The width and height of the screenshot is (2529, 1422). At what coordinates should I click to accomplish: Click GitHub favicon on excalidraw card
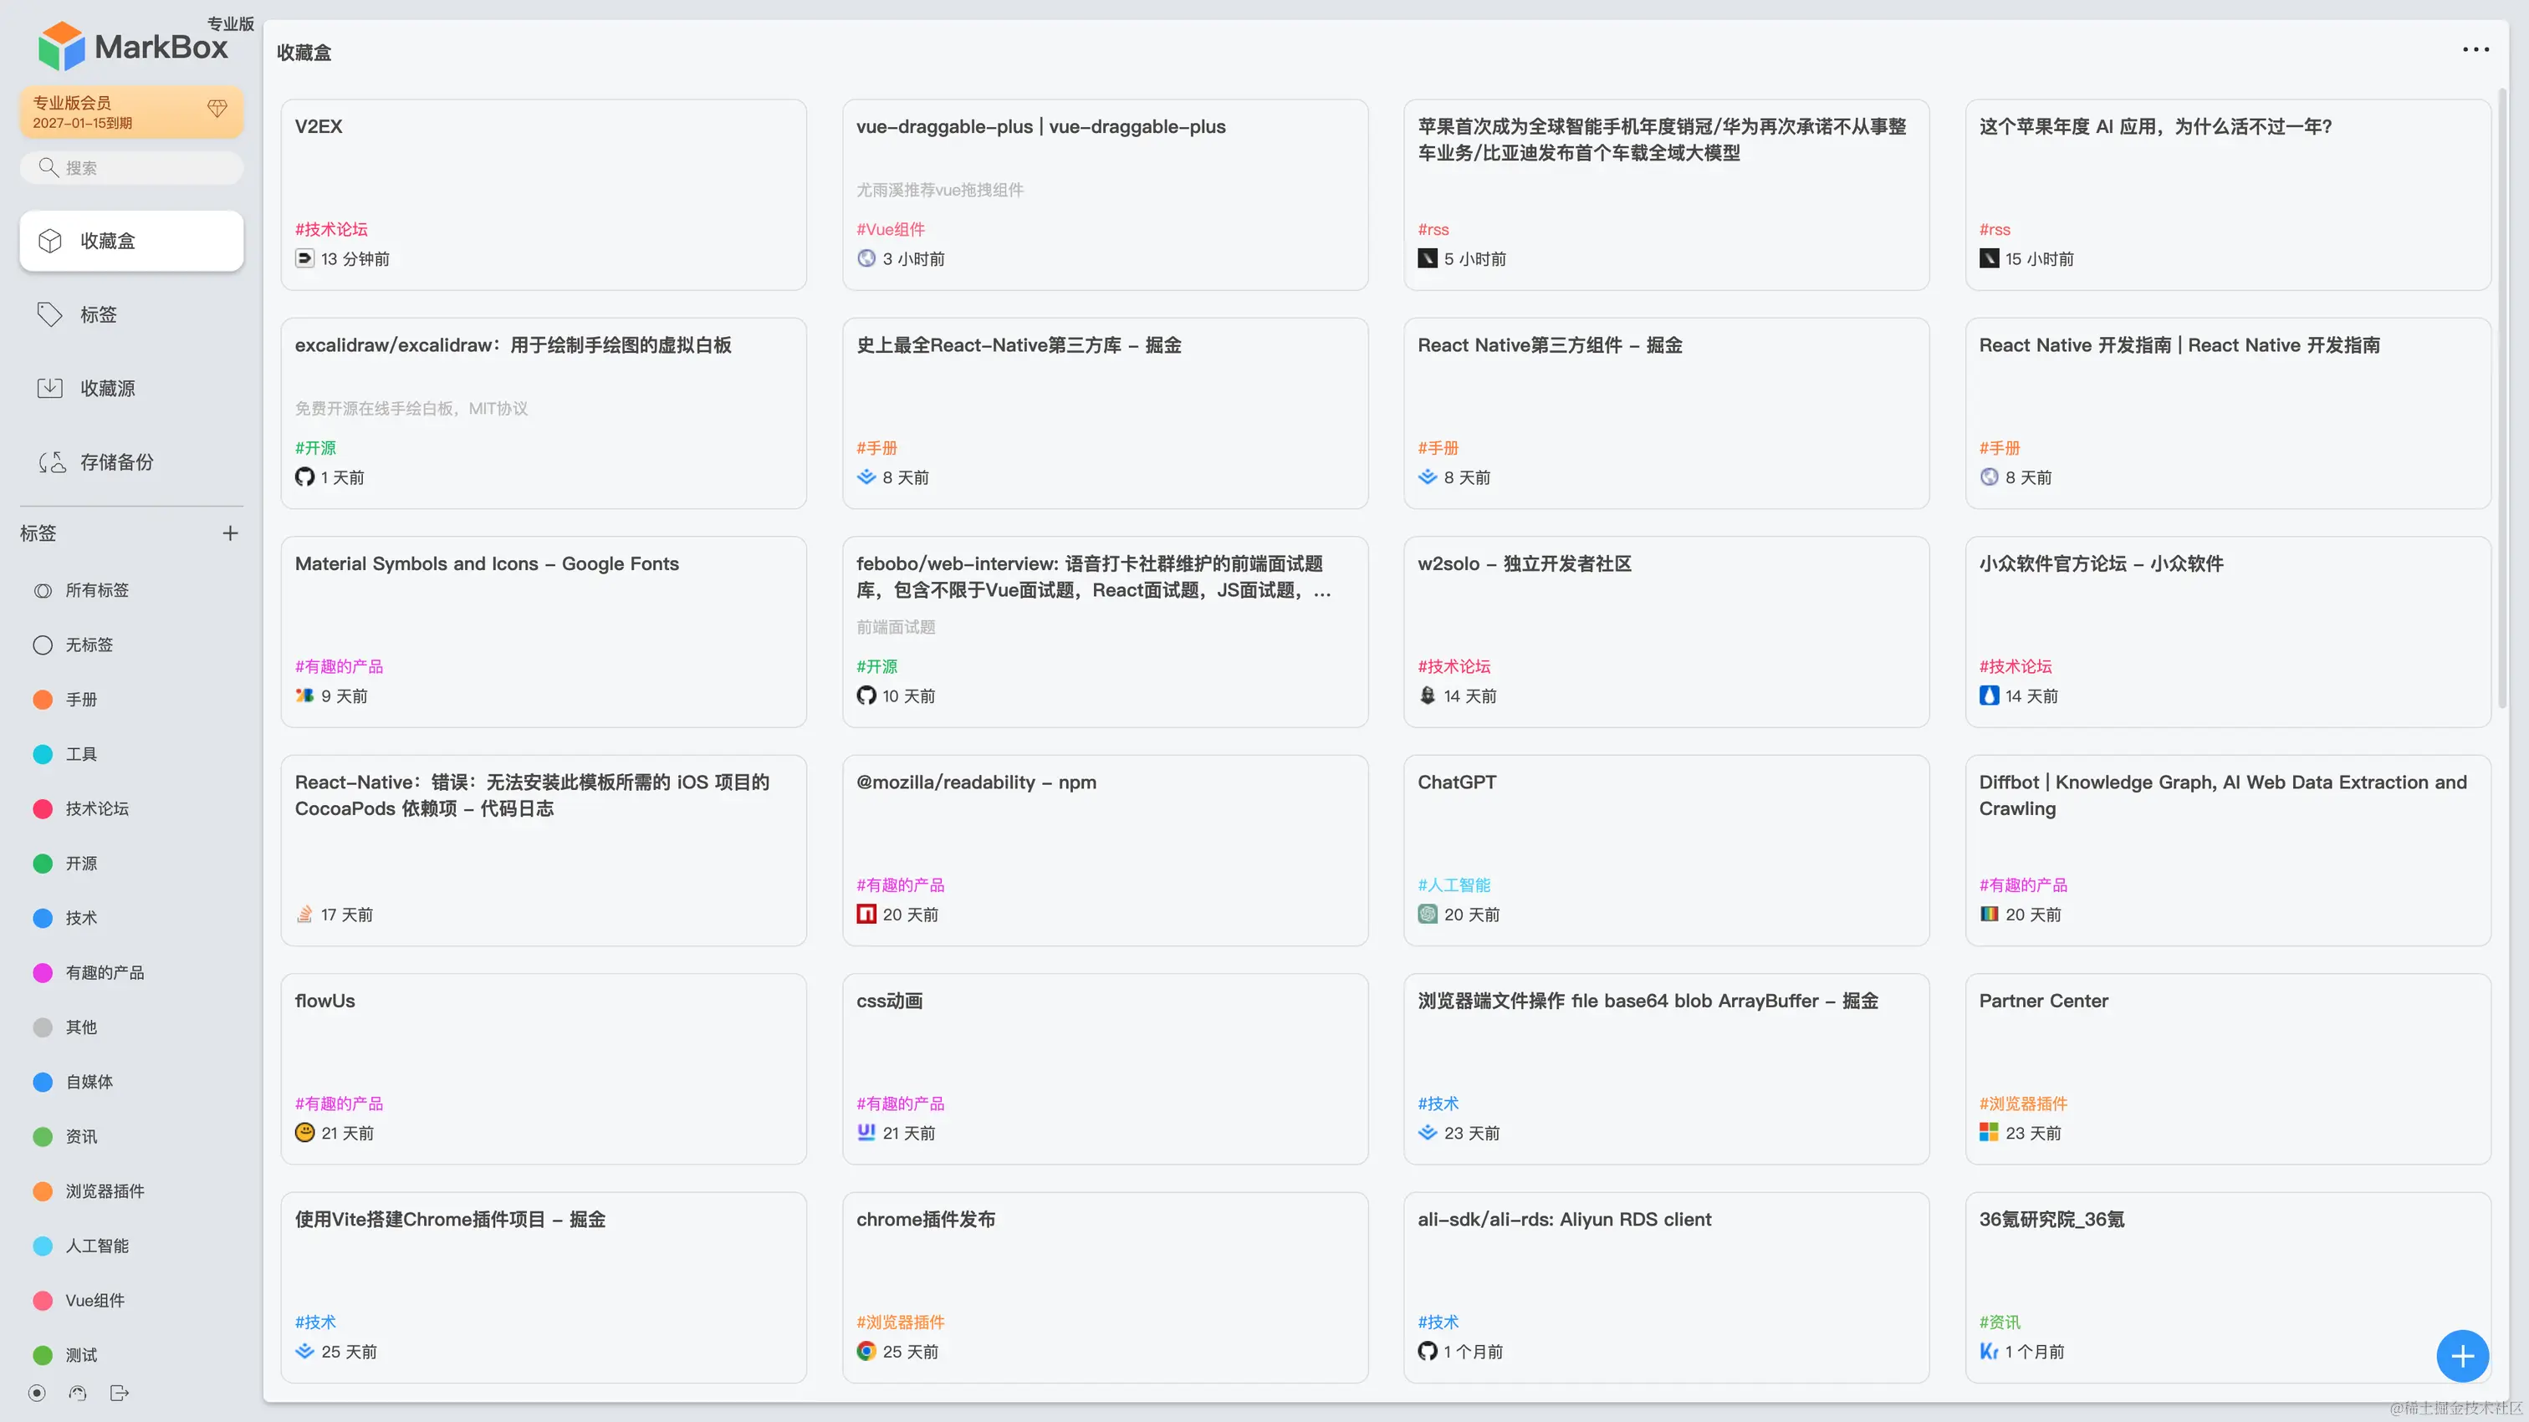click(x=304, y=477)
